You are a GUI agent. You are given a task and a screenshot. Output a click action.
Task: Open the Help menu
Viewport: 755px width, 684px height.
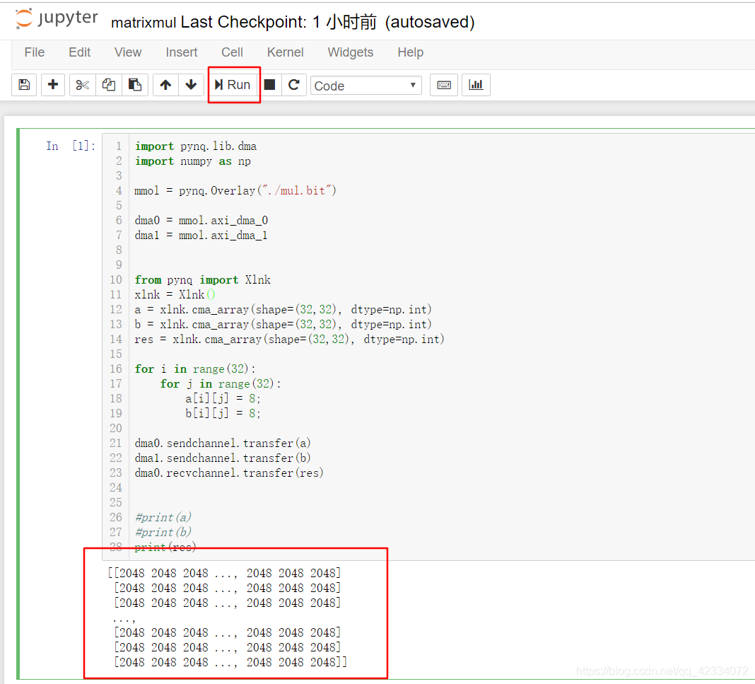[411, 52]
